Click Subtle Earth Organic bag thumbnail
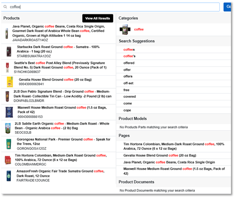 [x=8, y=128]
